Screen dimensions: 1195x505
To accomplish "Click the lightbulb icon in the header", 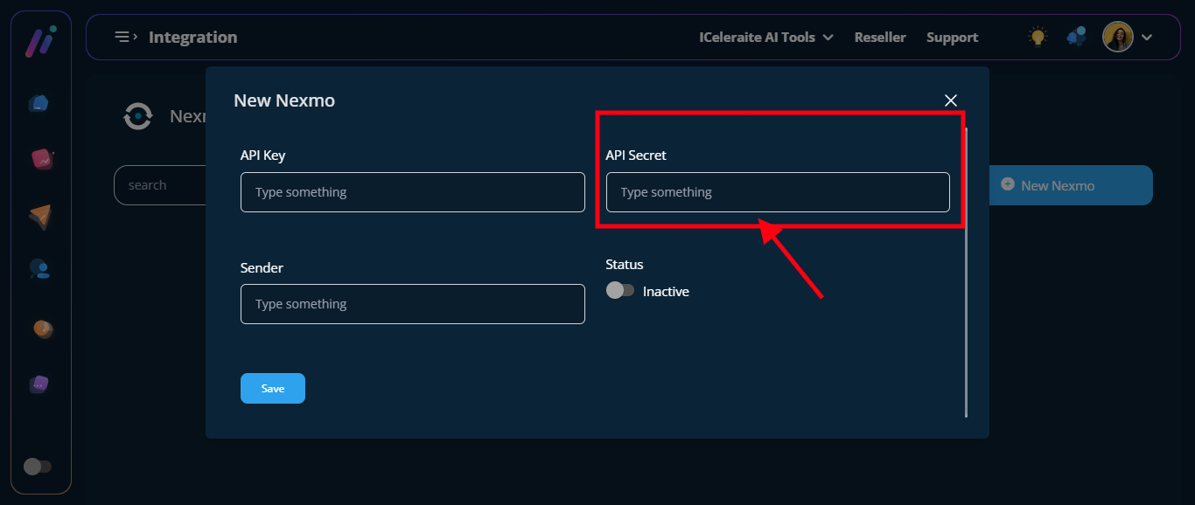I will coord(1038,37).
